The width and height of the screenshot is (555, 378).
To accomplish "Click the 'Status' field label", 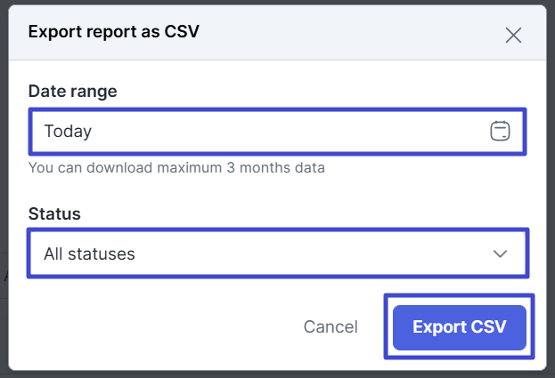I will point(54,213).
